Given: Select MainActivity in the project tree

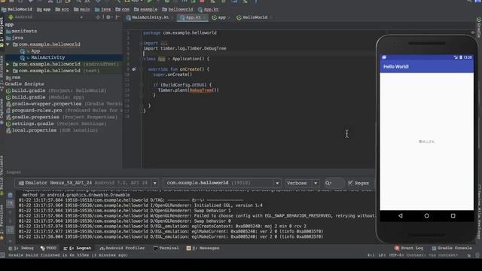Looking at the screenshot, I should point(43,57).
